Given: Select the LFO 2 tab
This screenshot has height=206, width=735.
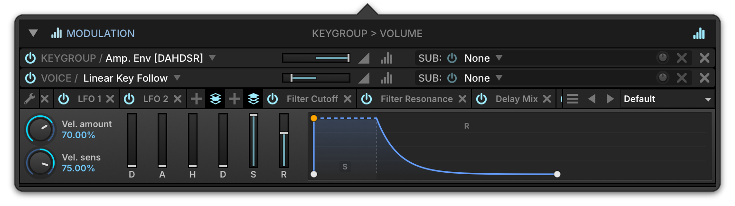Looking at the screenshot, I should coord(156,99).
